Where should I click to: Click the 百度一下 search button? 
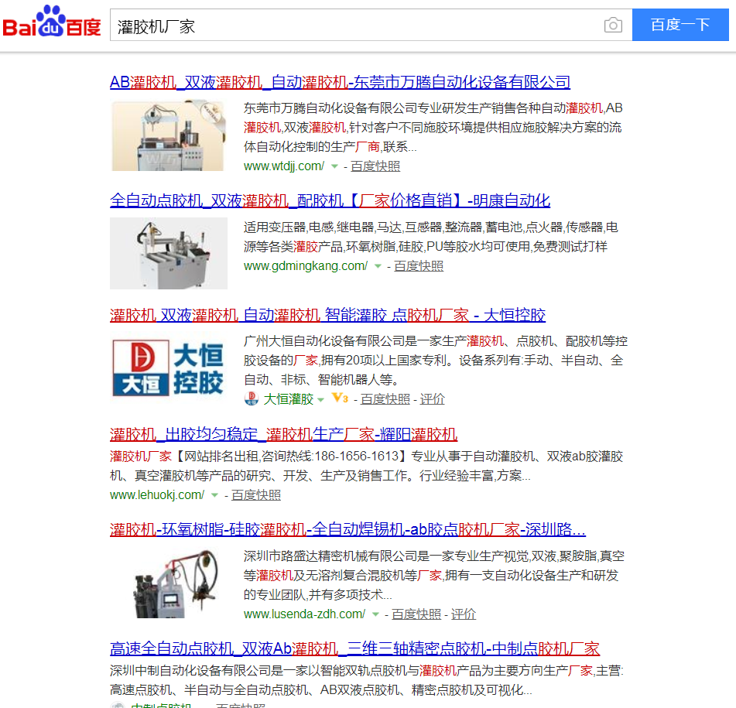(680, 25)
